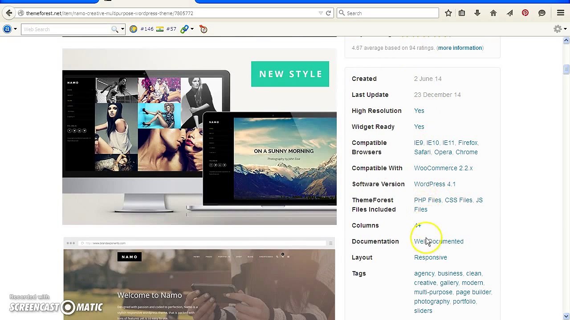Image resolution: width=570 pixels, height=320 pixels.
Task: Open the downloads arrow icon
Action: (477, 13)
